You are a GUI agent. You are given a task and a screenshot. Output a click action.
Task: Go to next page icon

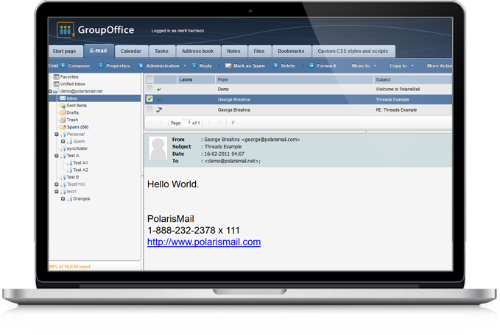pos(209,123)
